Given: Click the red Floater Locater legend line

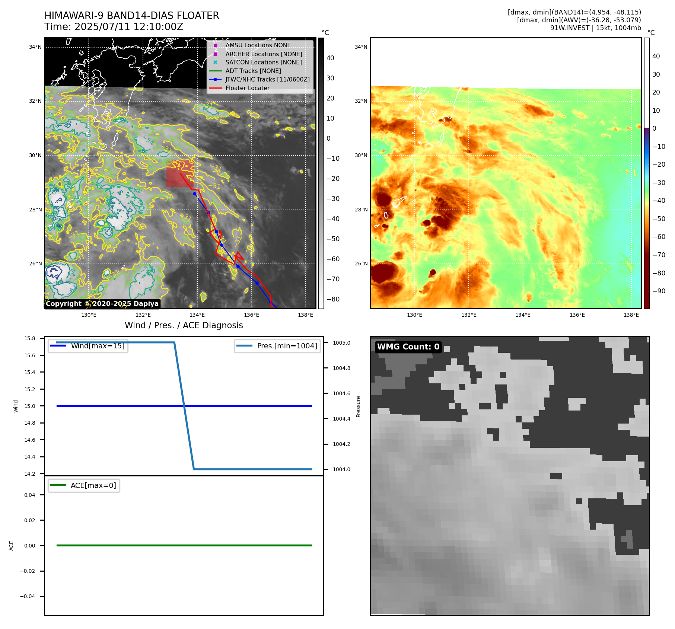Looking at the screenshot, I should point(215,88).
